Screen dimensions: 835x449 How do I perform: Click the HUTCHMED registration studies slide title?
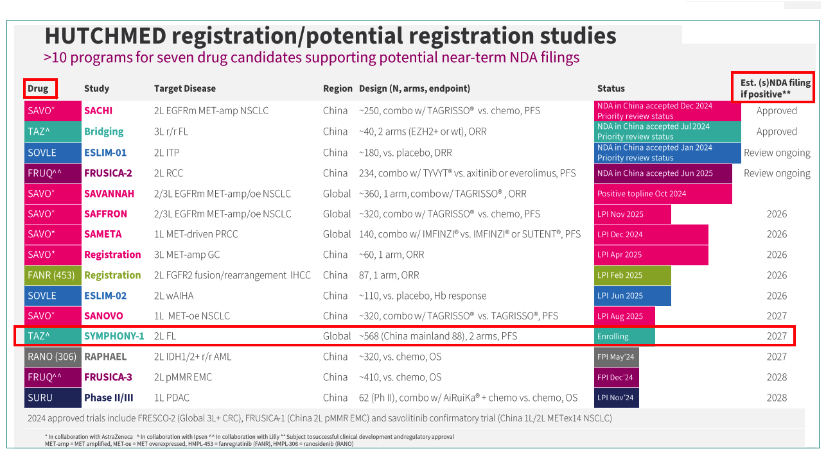330,36
